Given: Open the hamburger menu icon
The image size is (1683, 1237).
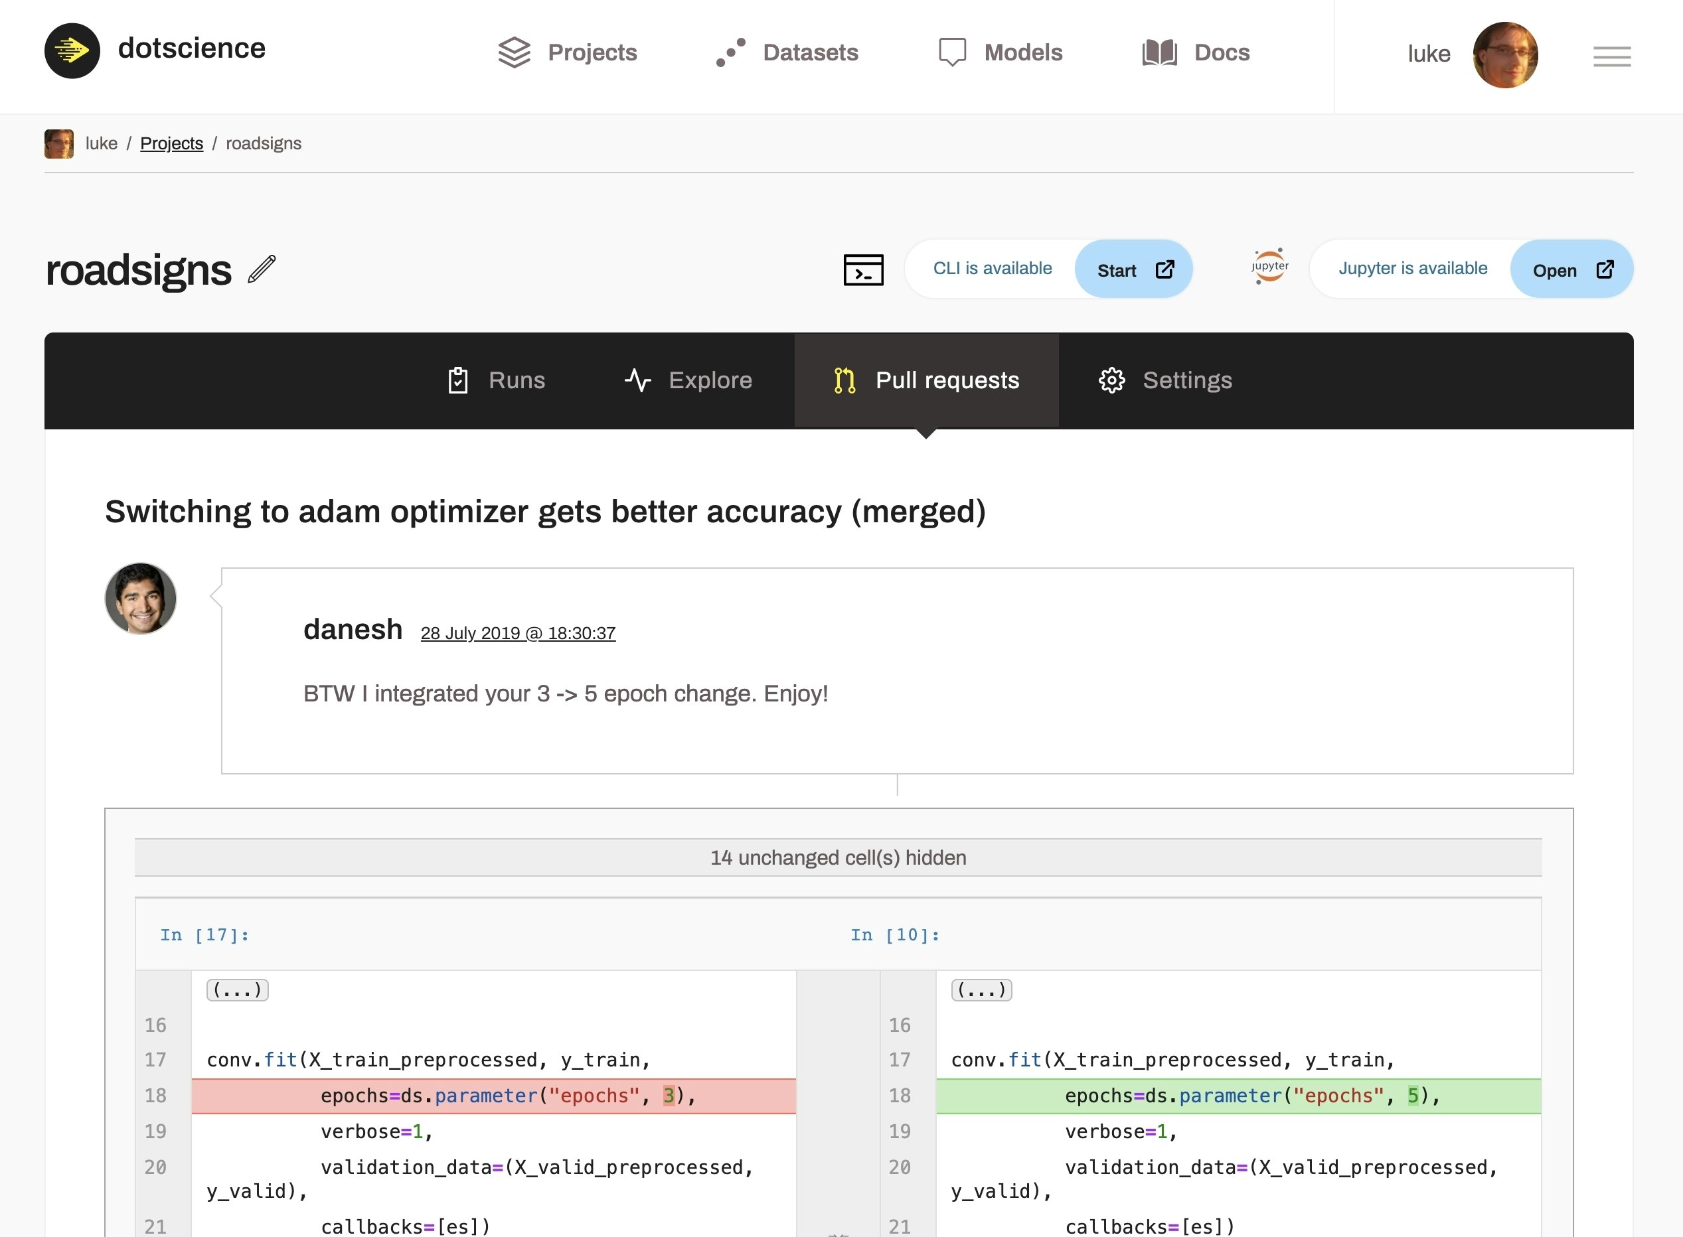Looking at the screenshot, I should [x=1612, y=56].
